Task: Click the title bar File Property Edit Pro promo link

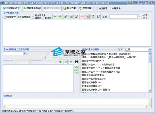Action: pos(74,3)
